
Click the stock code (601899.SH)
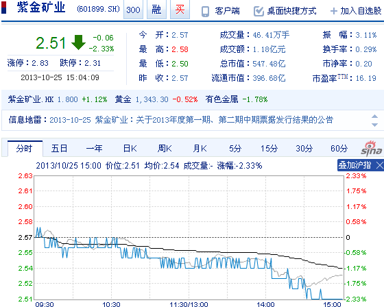(x=98, y=9)
